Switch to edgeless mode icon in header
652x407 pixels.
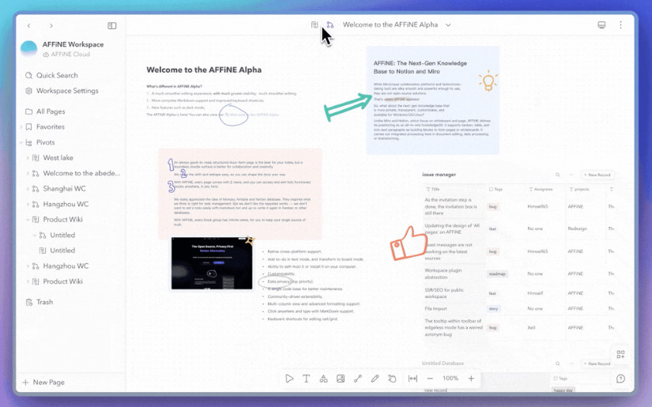tap(330, 25)
